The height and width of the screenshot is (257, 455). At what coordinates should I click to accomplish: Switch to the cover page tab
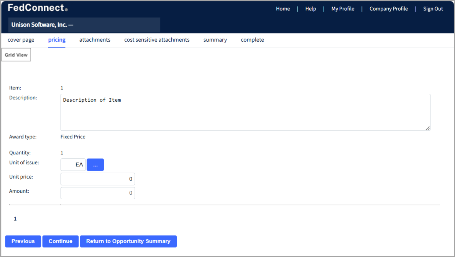pos(21,40)
